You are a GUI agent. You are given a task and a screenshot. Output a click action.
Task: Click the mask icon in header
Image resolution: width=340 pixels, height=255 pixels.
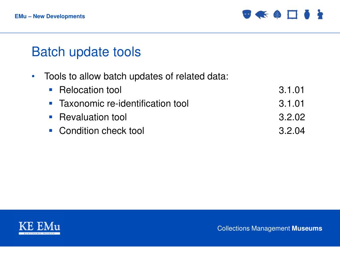(x=247, y=14)
